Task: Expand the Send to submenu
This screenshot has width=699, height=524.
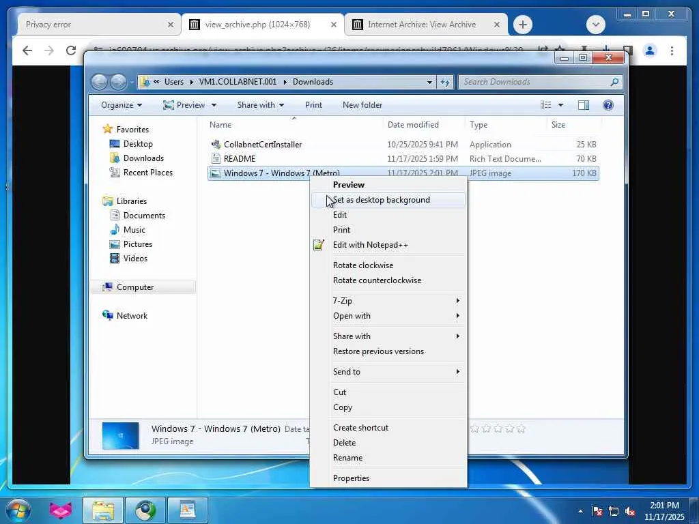Action: 388,372
